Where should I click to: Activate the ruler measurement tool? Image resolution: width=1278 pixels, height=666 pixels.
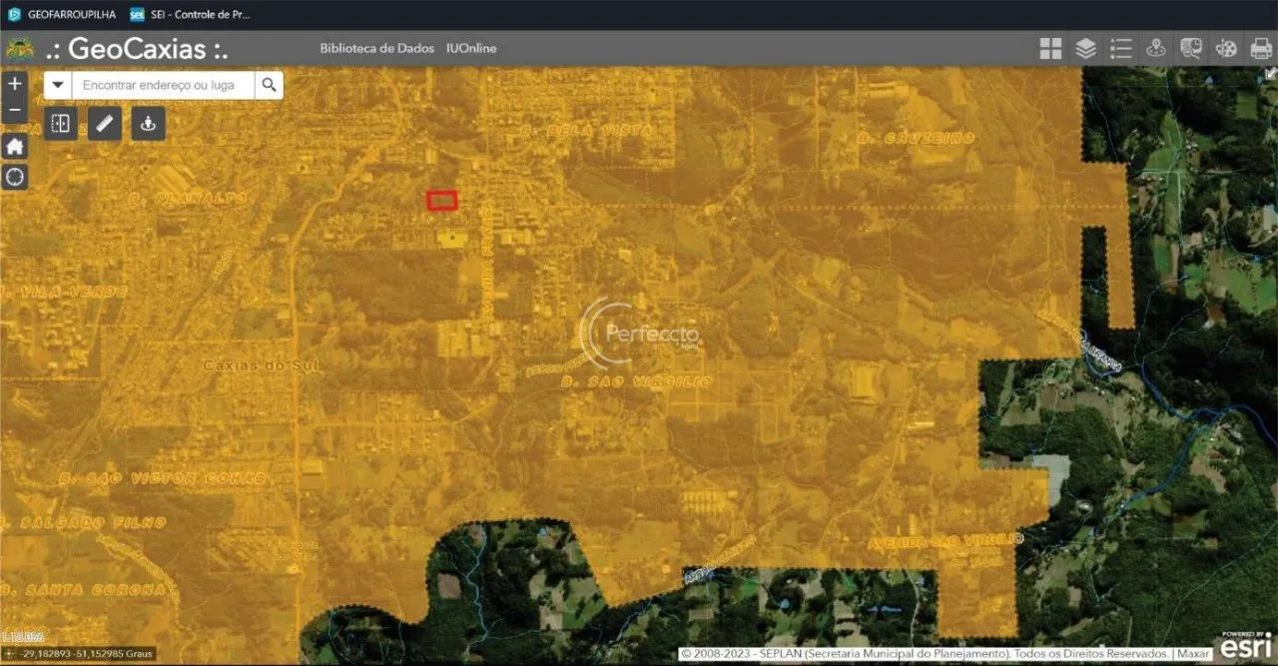tap(105, 124)
